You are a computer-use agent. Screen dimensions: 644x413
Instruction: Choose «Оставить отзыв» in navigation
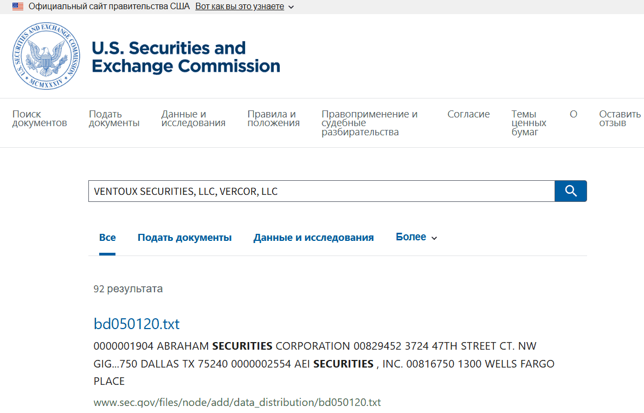click(618, 118)
